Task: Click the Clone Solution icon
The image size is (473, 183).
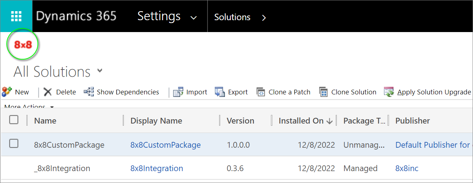Action: click(323, 92)
